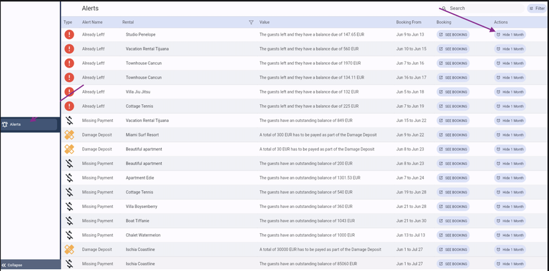Click the red alert icon of Cottage Tennis Already Left row
The image size is (549, 271).
[70, 106]
